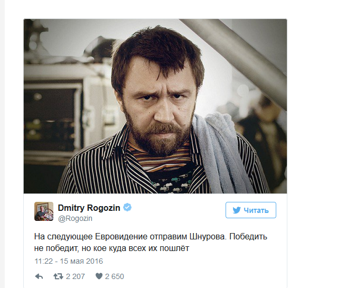
Task: Click the retweet count 2 207
Action: point(75,276)
